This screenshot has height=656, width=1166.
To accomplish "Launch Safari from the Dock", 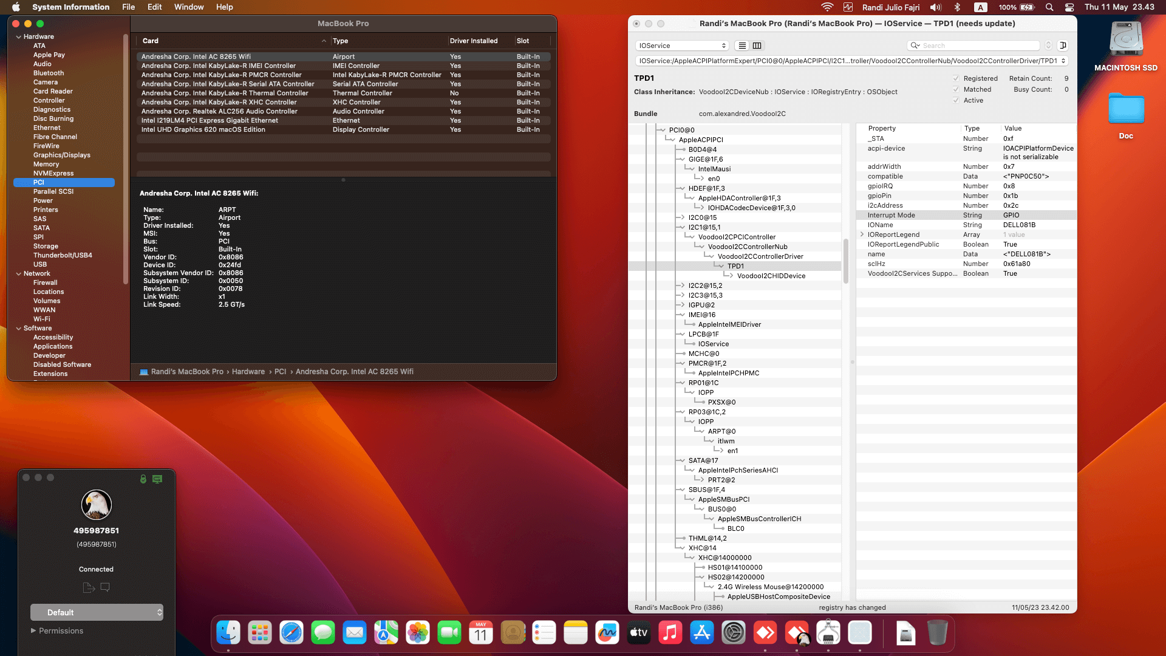I will click(x=291, y=634).
